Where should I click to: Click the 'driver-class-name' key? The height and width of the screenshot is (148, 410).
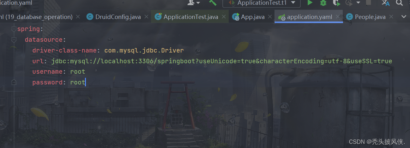64,51
